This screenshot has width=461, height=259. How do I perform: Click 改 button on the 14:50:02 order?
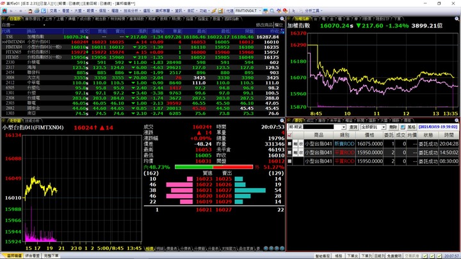(301, 152)
